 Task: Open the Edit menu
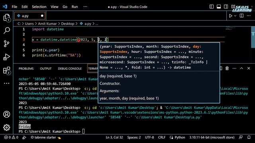point(24,7)
